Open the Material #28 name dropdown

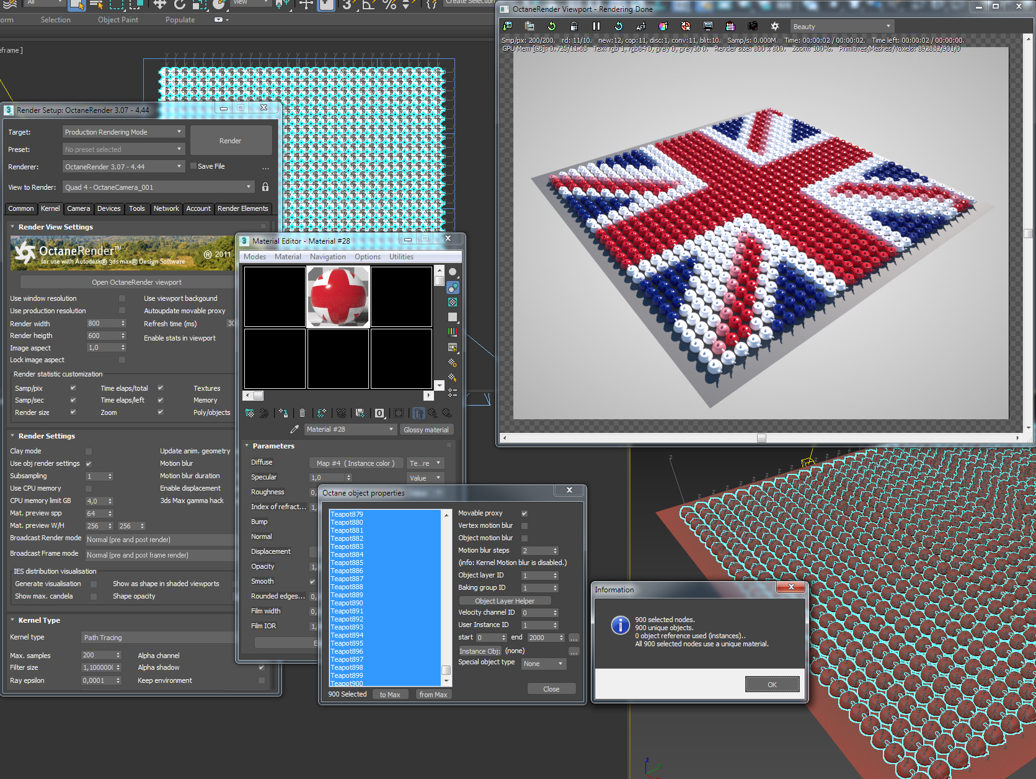[x=350, y=429]
